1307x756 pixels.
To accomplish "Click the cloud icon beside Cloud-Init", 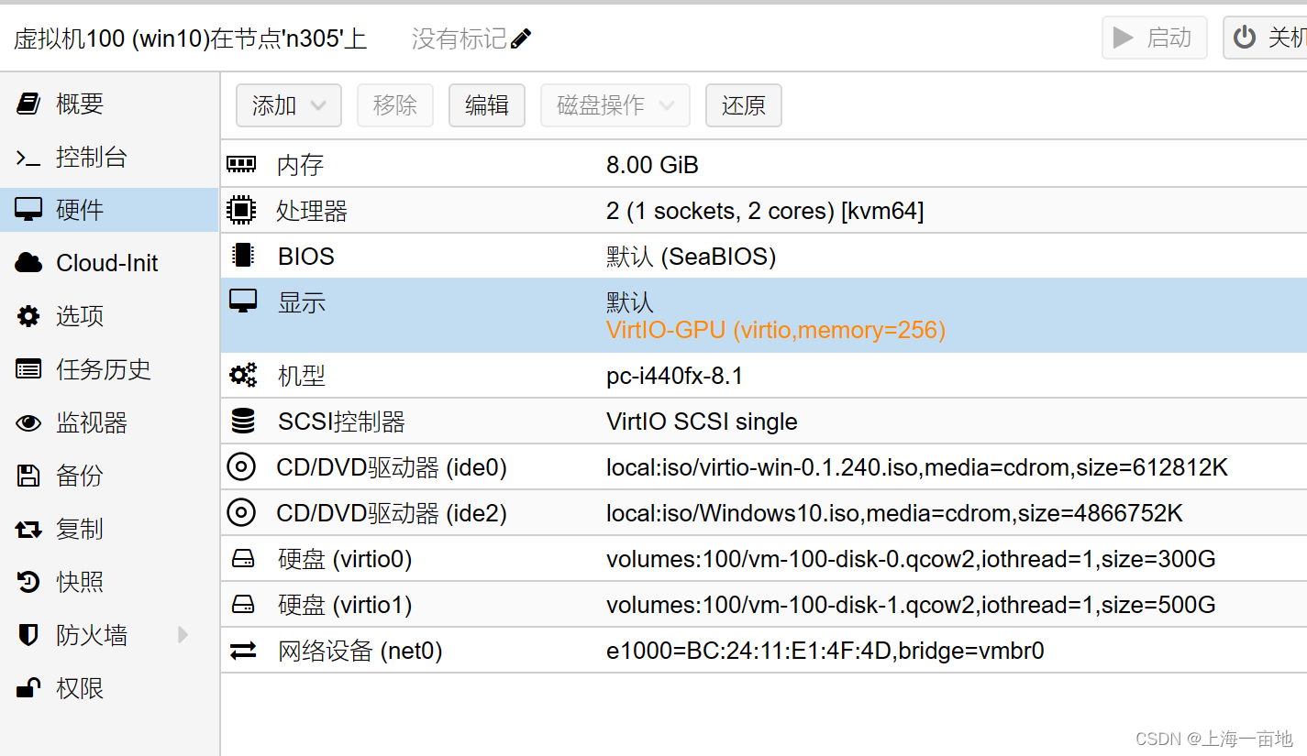I will [x=28, y=263].
